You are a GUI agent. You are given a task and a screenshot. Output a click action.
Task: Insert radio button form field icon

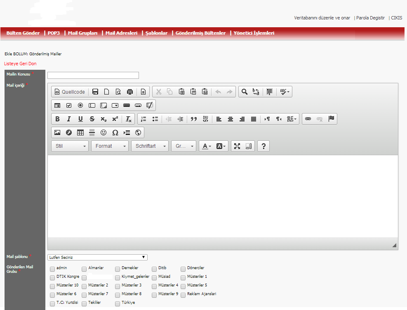coord(80,105)
